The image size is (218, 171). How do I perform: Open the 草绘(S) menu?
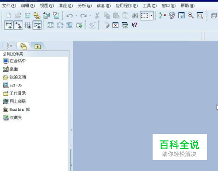tap(66, 6)
